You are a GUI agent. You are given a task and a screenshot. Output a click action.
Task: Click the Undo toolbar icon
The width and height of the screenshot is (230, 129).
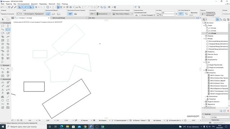[x=2, y=7]
